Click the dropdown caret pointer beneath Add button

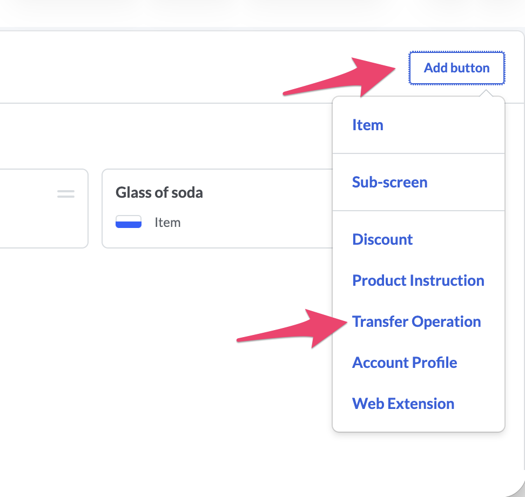pos(486,93)
